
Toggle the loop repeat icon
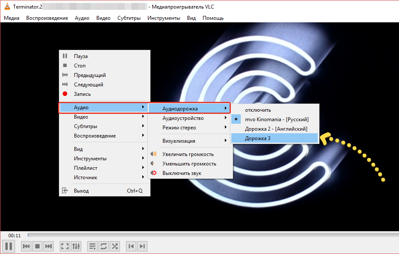104,246
